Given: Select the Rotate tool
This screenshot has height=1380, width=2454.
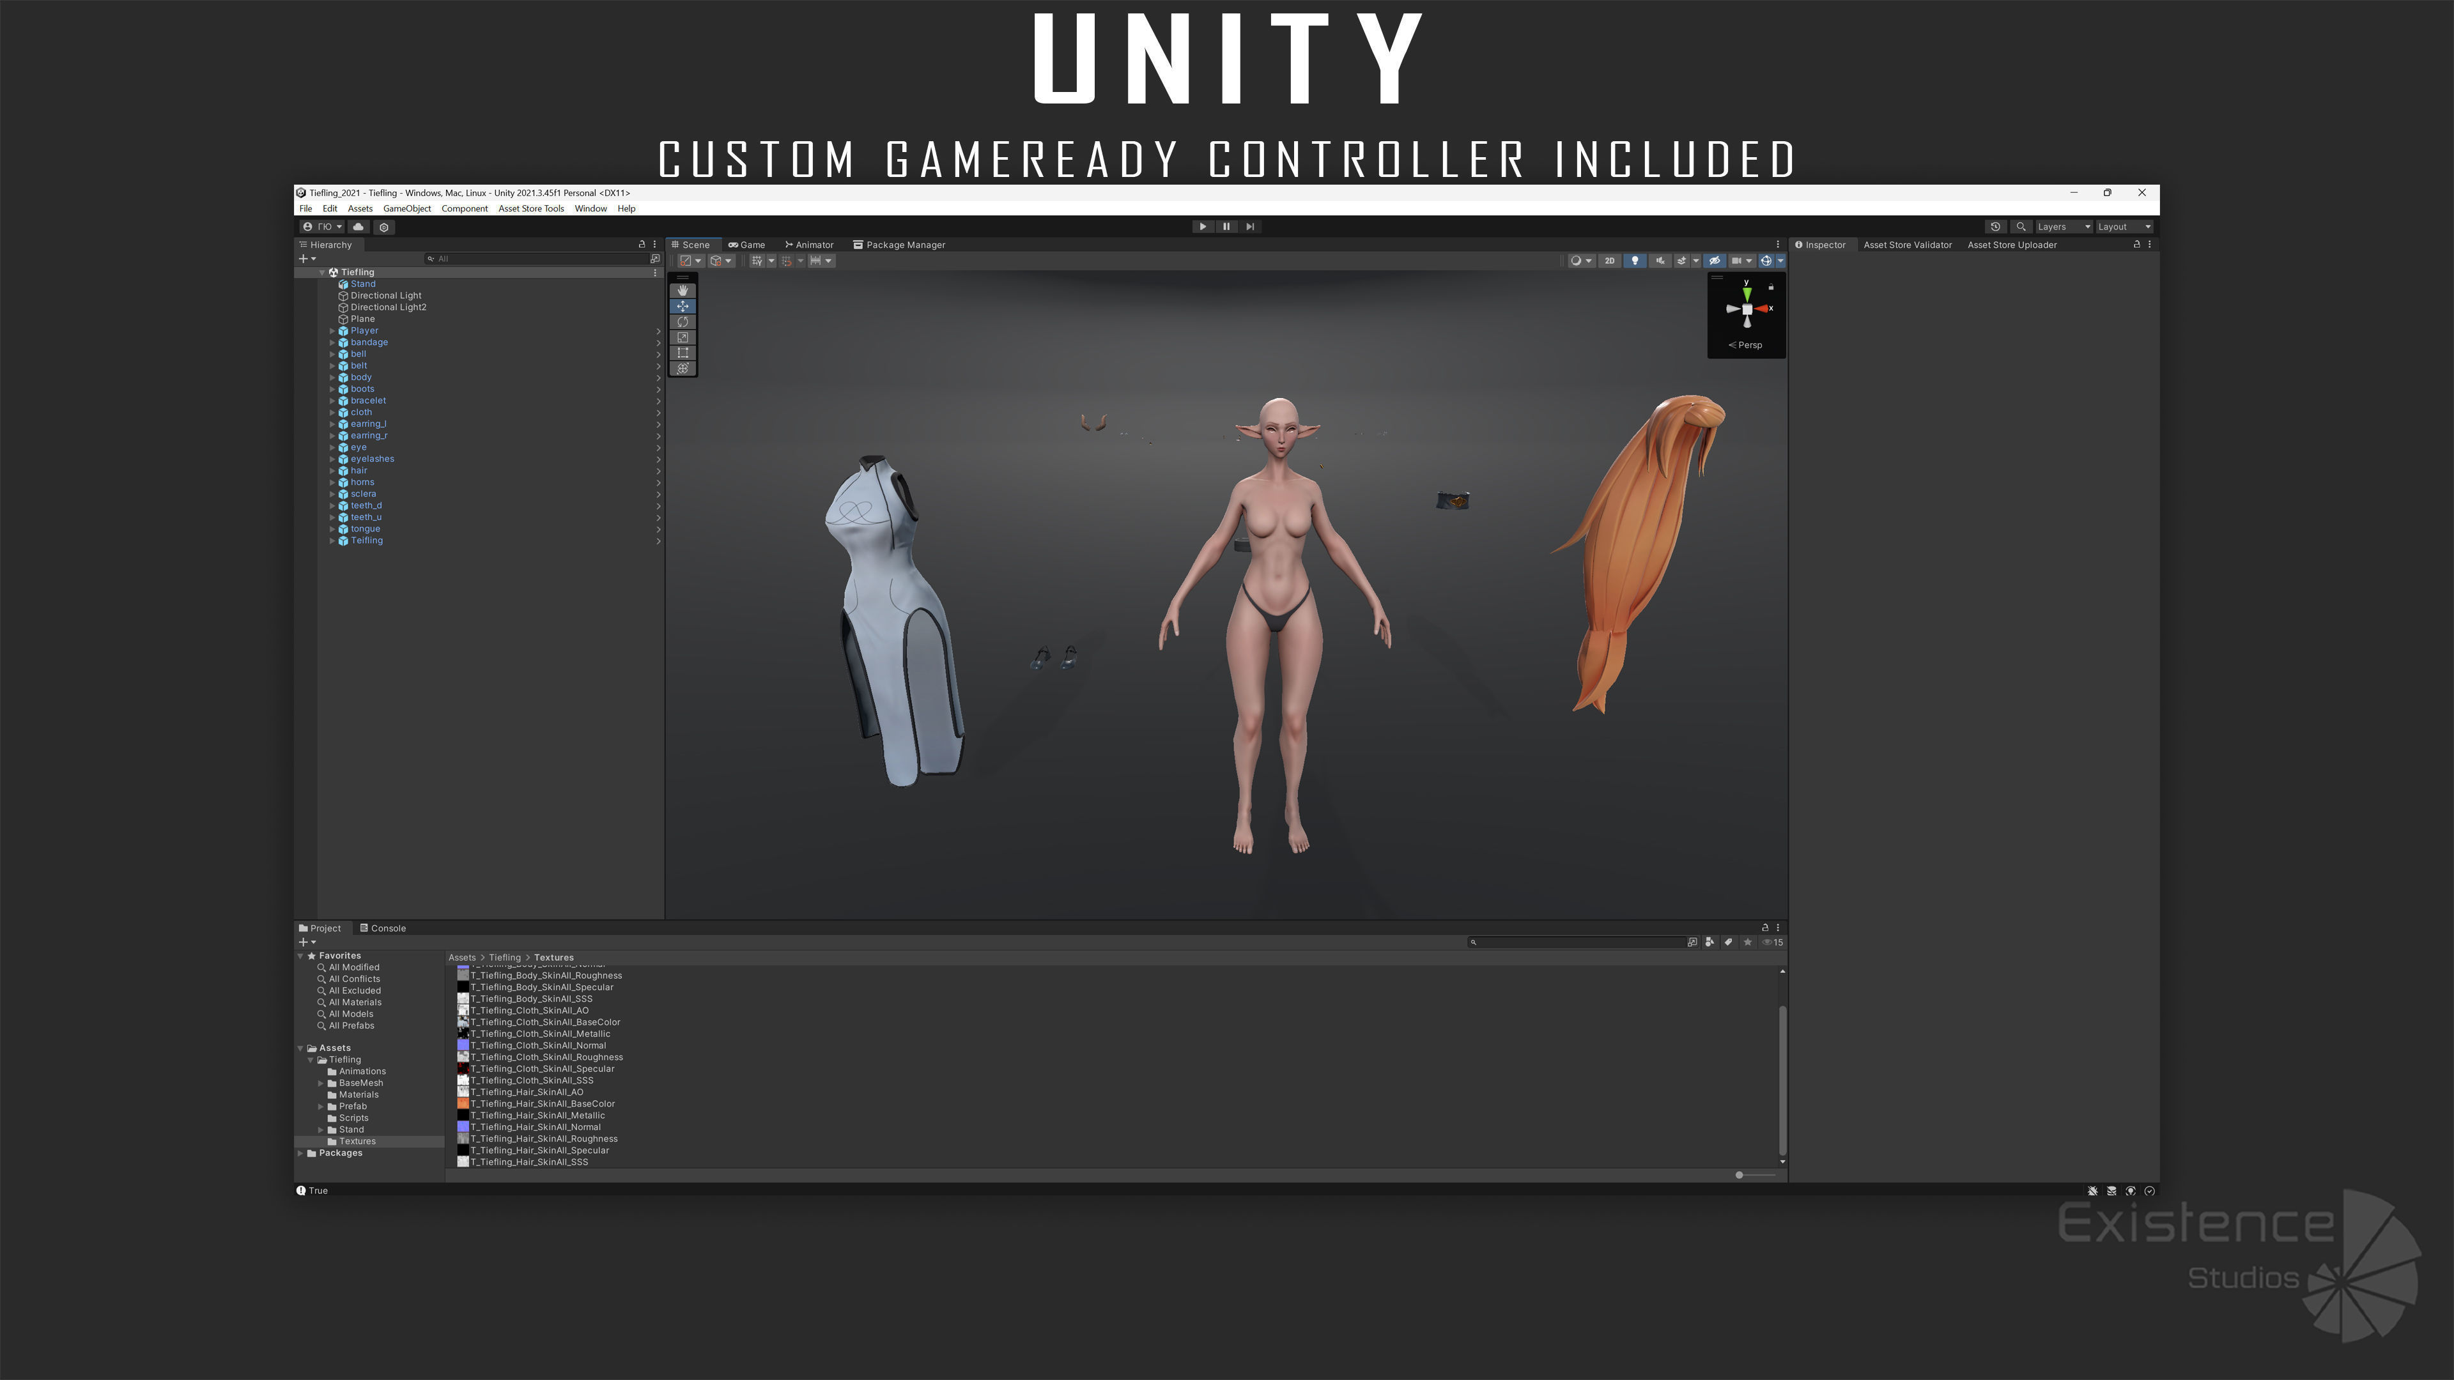Looking at the screenshot, I should (682, 322).
